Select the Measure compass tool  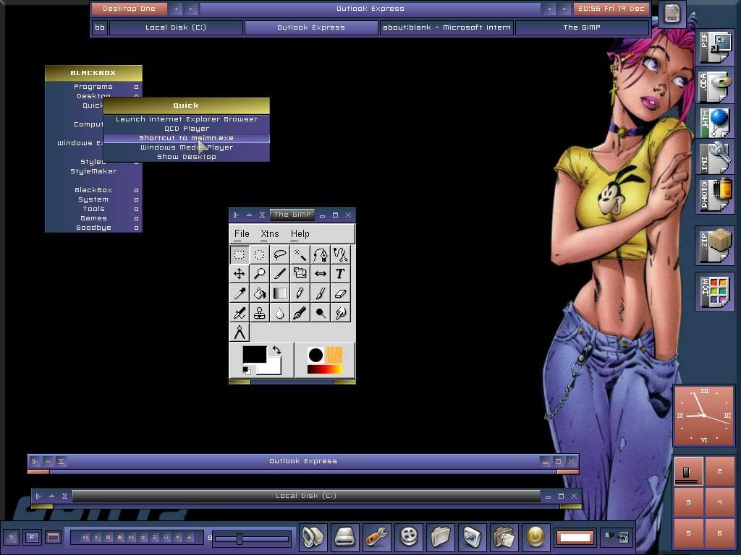pyautogui.click(x=239, y=332)
